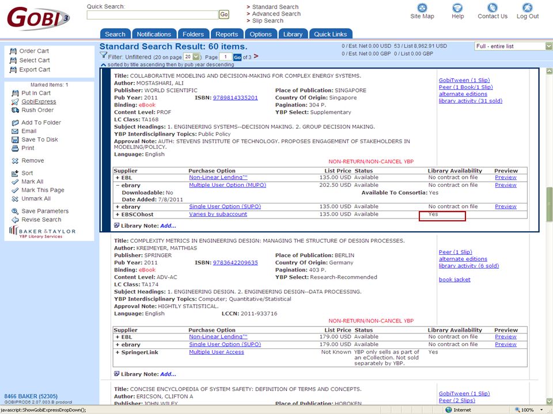Click the Quick Search Go button
Viewport: 553px width, 414px height.
coord(224,14)
